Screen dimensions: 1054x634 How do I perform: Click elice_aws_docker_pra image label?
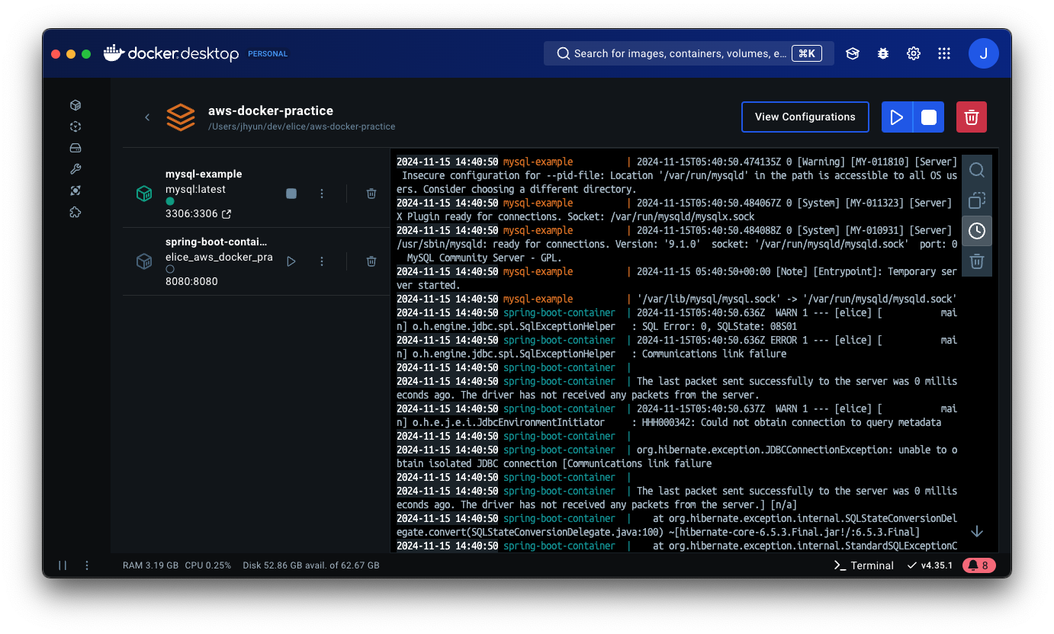click(x=219, y=257)
